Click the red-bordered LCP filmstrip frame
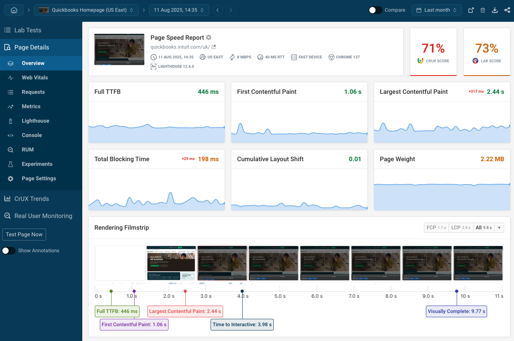 (x=222, y=263)
